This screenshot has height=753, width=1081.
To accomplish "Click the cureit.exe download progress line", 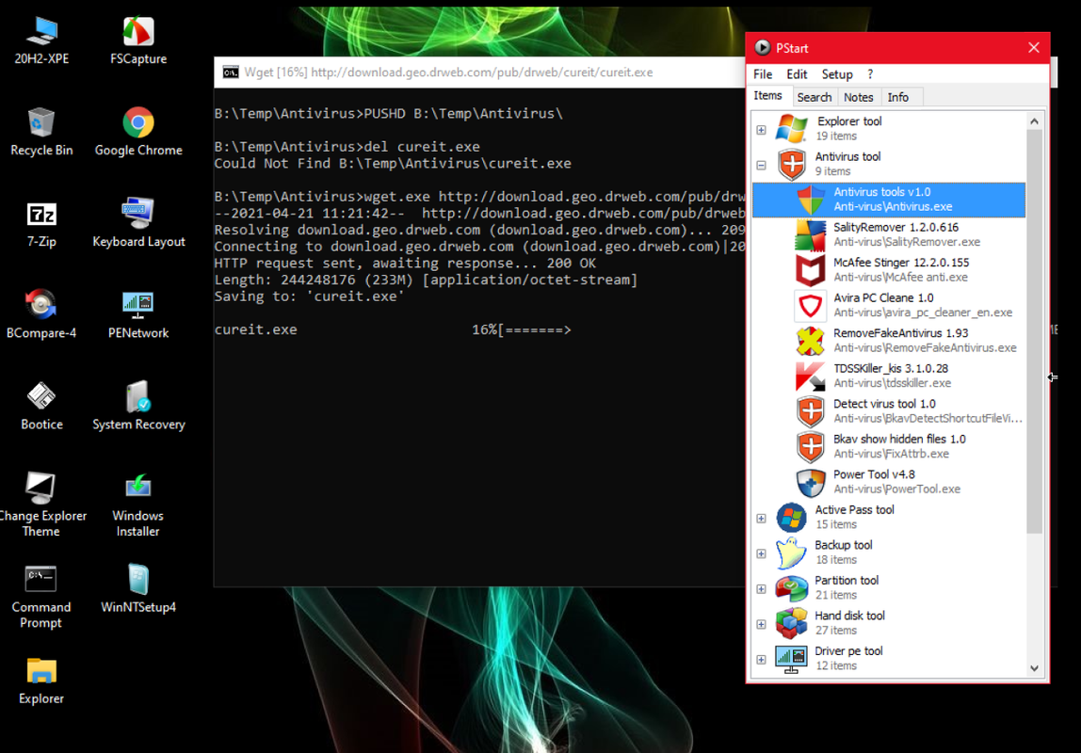I will (393, 330).
